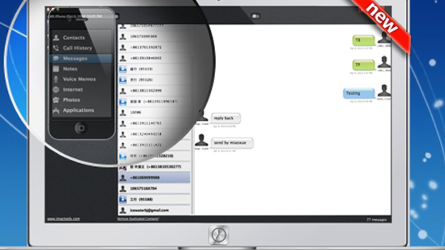Image resolution: width=445 pixels, height=250 pixels.
Task: Select the (95588) bank conversation
Action: tap(154, 199)
